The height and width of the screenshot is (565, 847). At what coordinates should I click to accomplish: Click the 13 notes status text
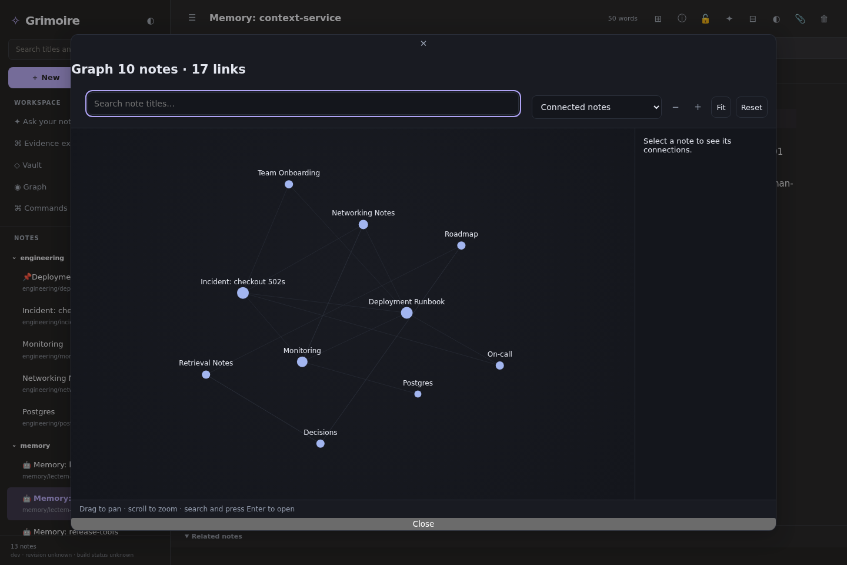tap(24, 546)
